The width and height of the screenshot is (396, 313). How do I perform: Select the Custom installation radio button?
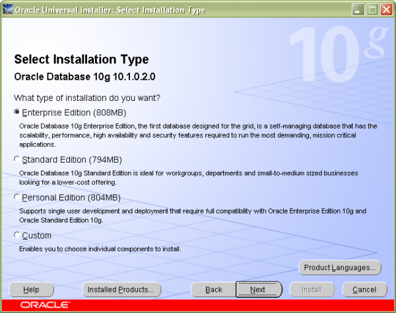click(x=16, y=235)
